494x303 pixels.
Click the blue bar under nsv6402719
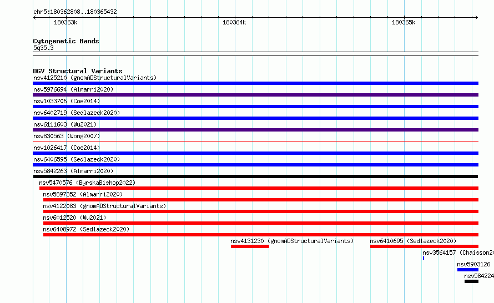(255, 118)
